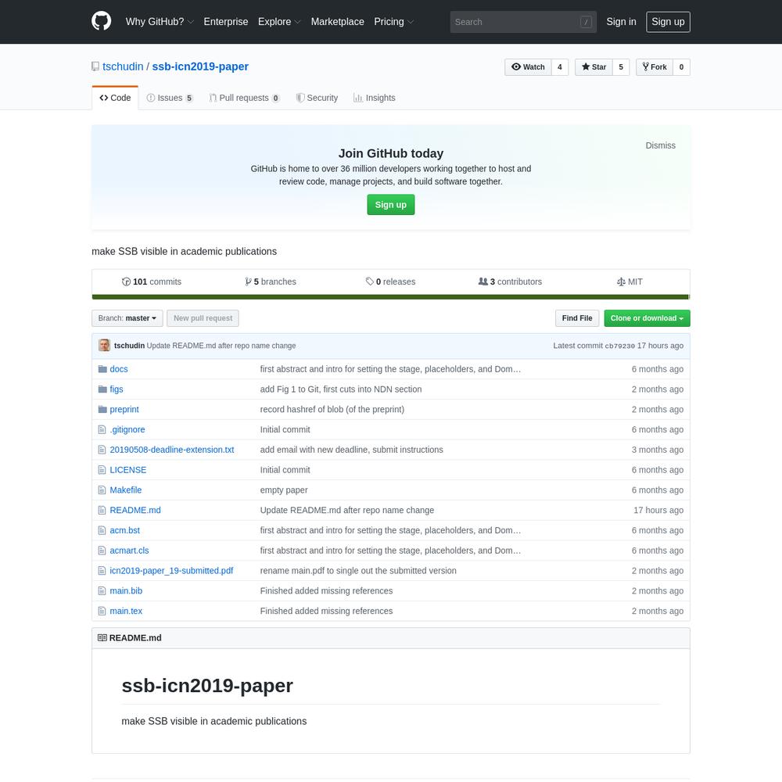The height and width of the screenshot is (782, 782).
Task: Click the slash shortcut icon in search
Action: [586, 22]
